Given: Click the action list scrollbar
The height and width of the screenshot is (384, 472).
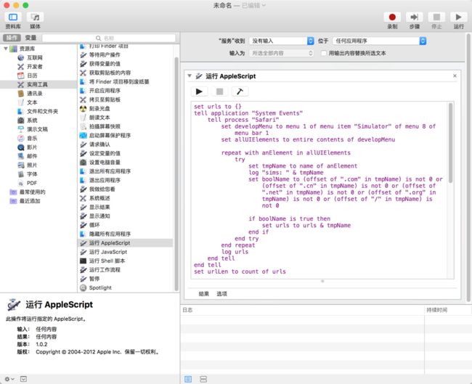Looking at the screenshot, I should coord(176,173).
